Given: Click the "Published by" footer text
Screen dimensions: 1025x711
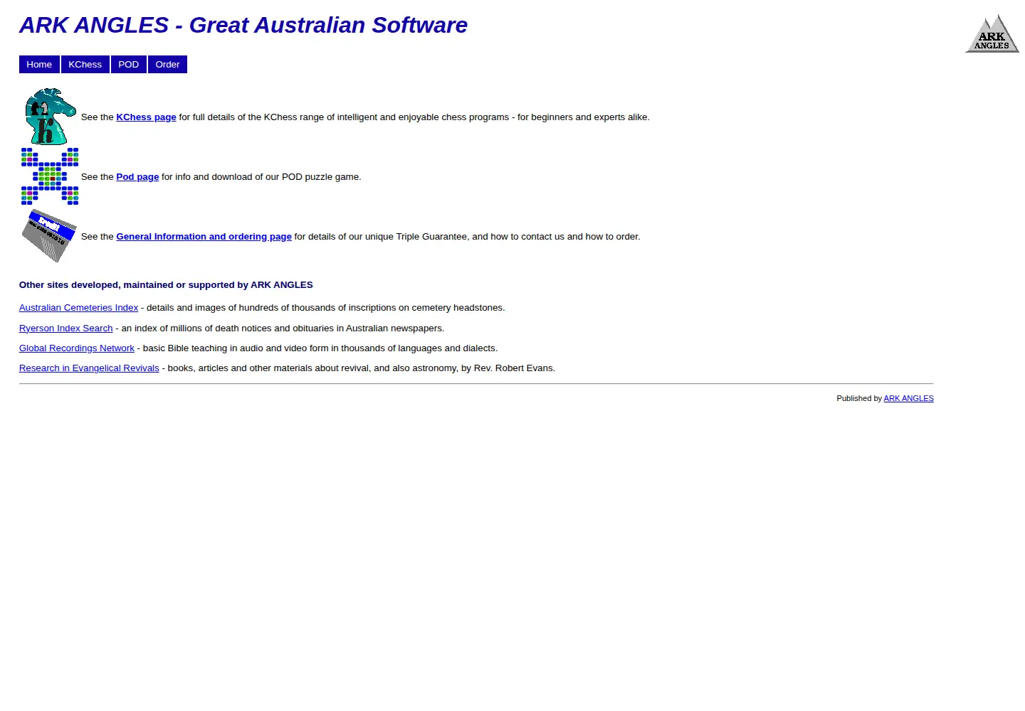Looking at the screenshot, I should (x=859, y=398).
